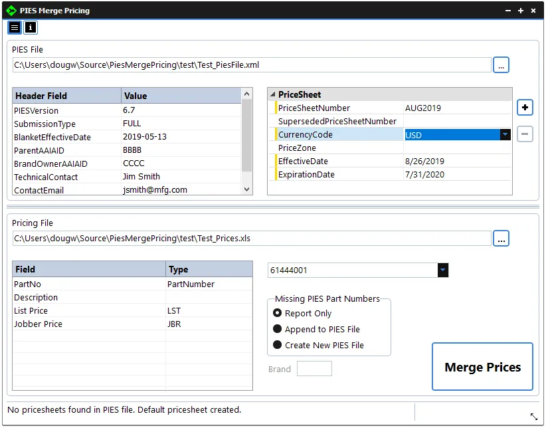Open the info icon in toolbar
The width and height of the screenshot is (546, 428).
coord(31,27)
